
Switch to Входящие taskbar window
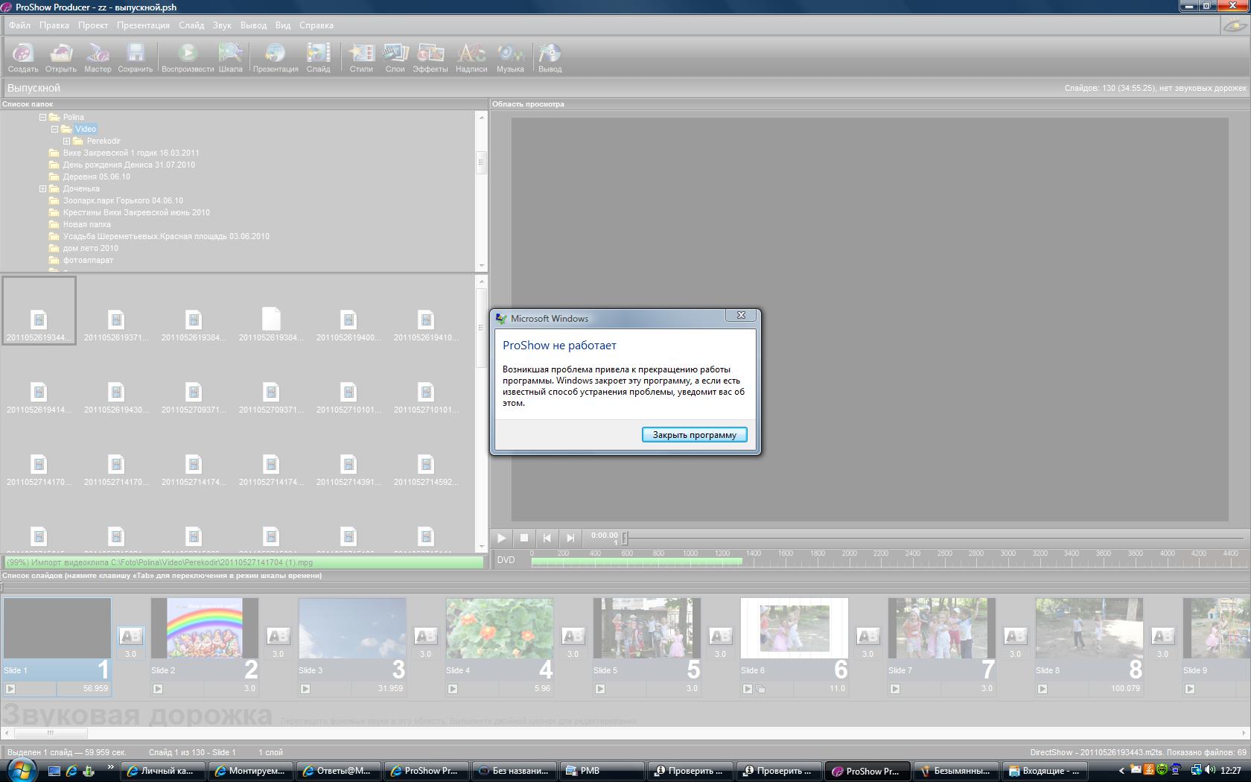(x=1045, y=771)
